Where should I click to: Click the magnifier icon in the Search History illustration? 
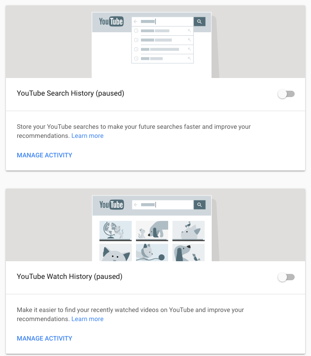click(x=199, y=21)
